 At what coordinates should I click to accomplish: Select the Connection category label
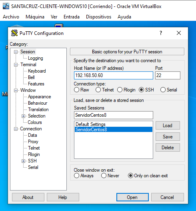[31, 129]
